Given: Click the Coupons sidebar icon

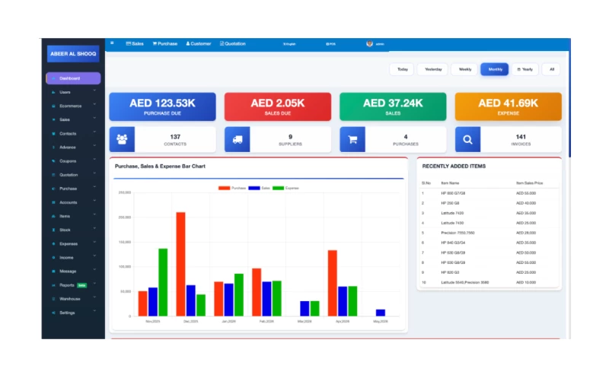Looking at the screenshot, I should 53,161.
